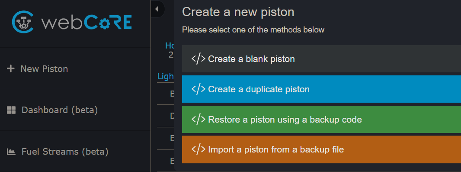The image size is (461, 172).
Task: Select Create a duplicate piston
Action: coord(321,89)
